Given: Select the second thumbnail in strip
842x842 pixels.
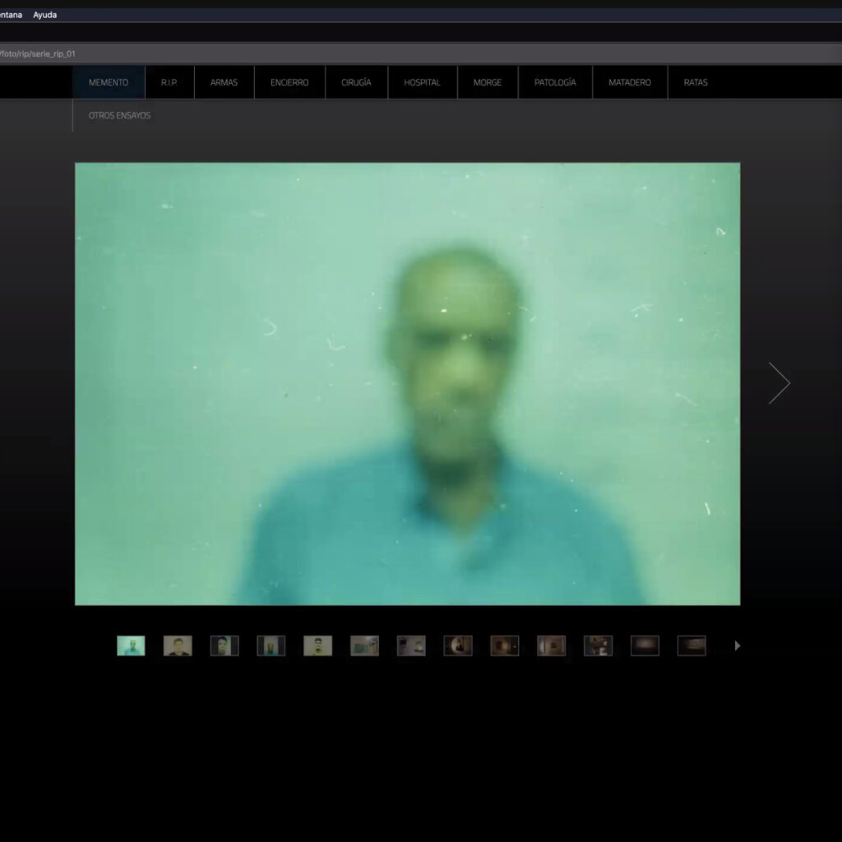Looking at the screenshot, I should (178, 645).
